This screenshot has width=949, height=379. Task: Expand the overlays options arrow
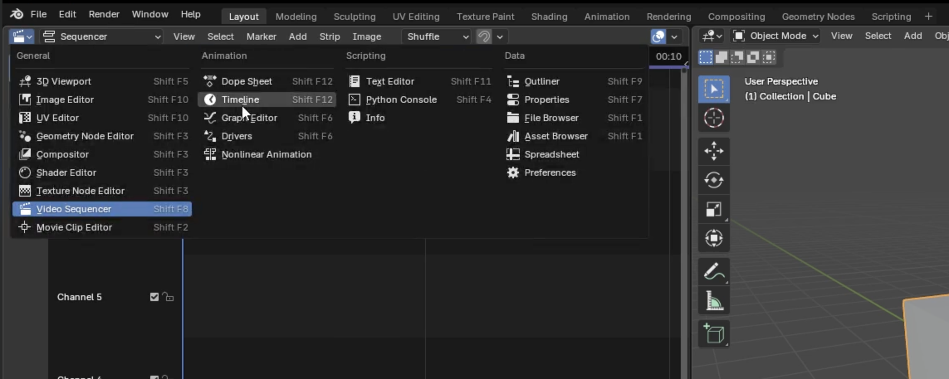(675, 36)
